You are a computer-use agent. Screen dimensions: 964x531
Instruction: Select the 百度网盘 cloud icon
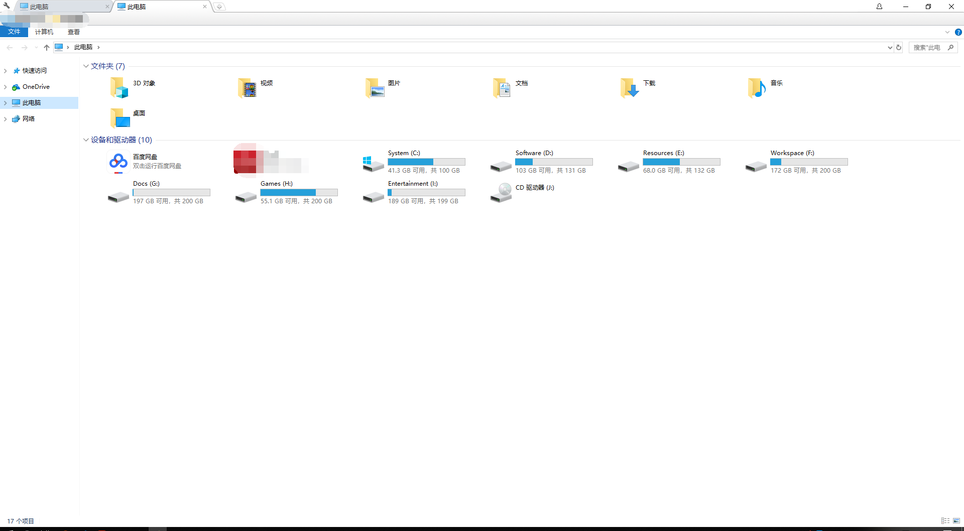pyautogui.click(x=118, y=162)
